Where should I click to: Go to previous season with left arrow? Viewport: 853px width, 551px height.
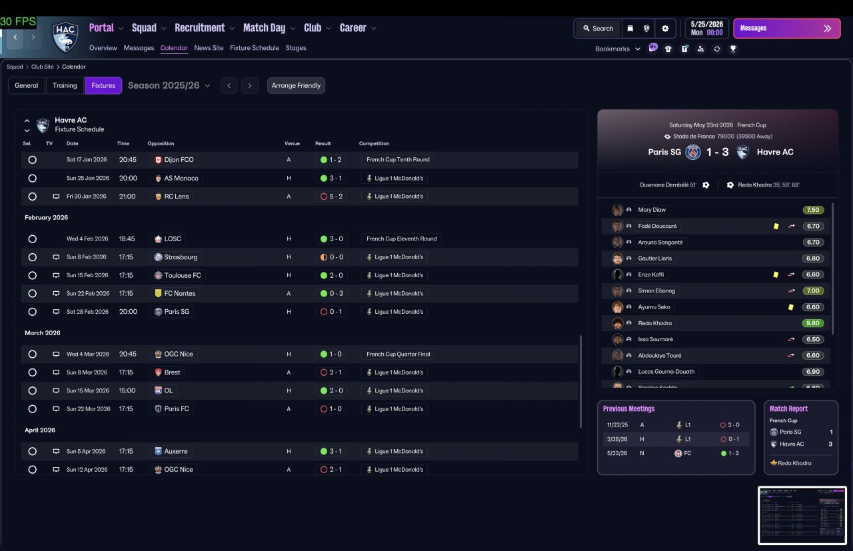click(x=229, y=85)
